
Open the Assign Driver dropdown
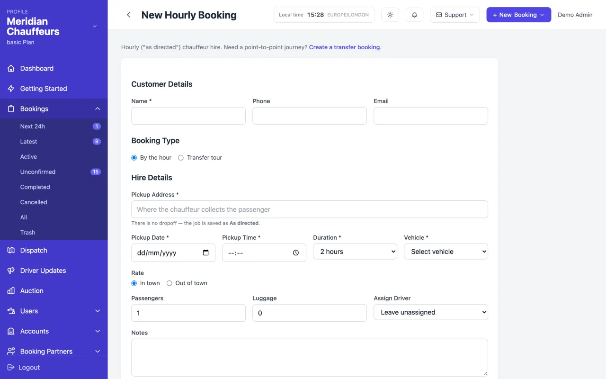click(431, 312)
